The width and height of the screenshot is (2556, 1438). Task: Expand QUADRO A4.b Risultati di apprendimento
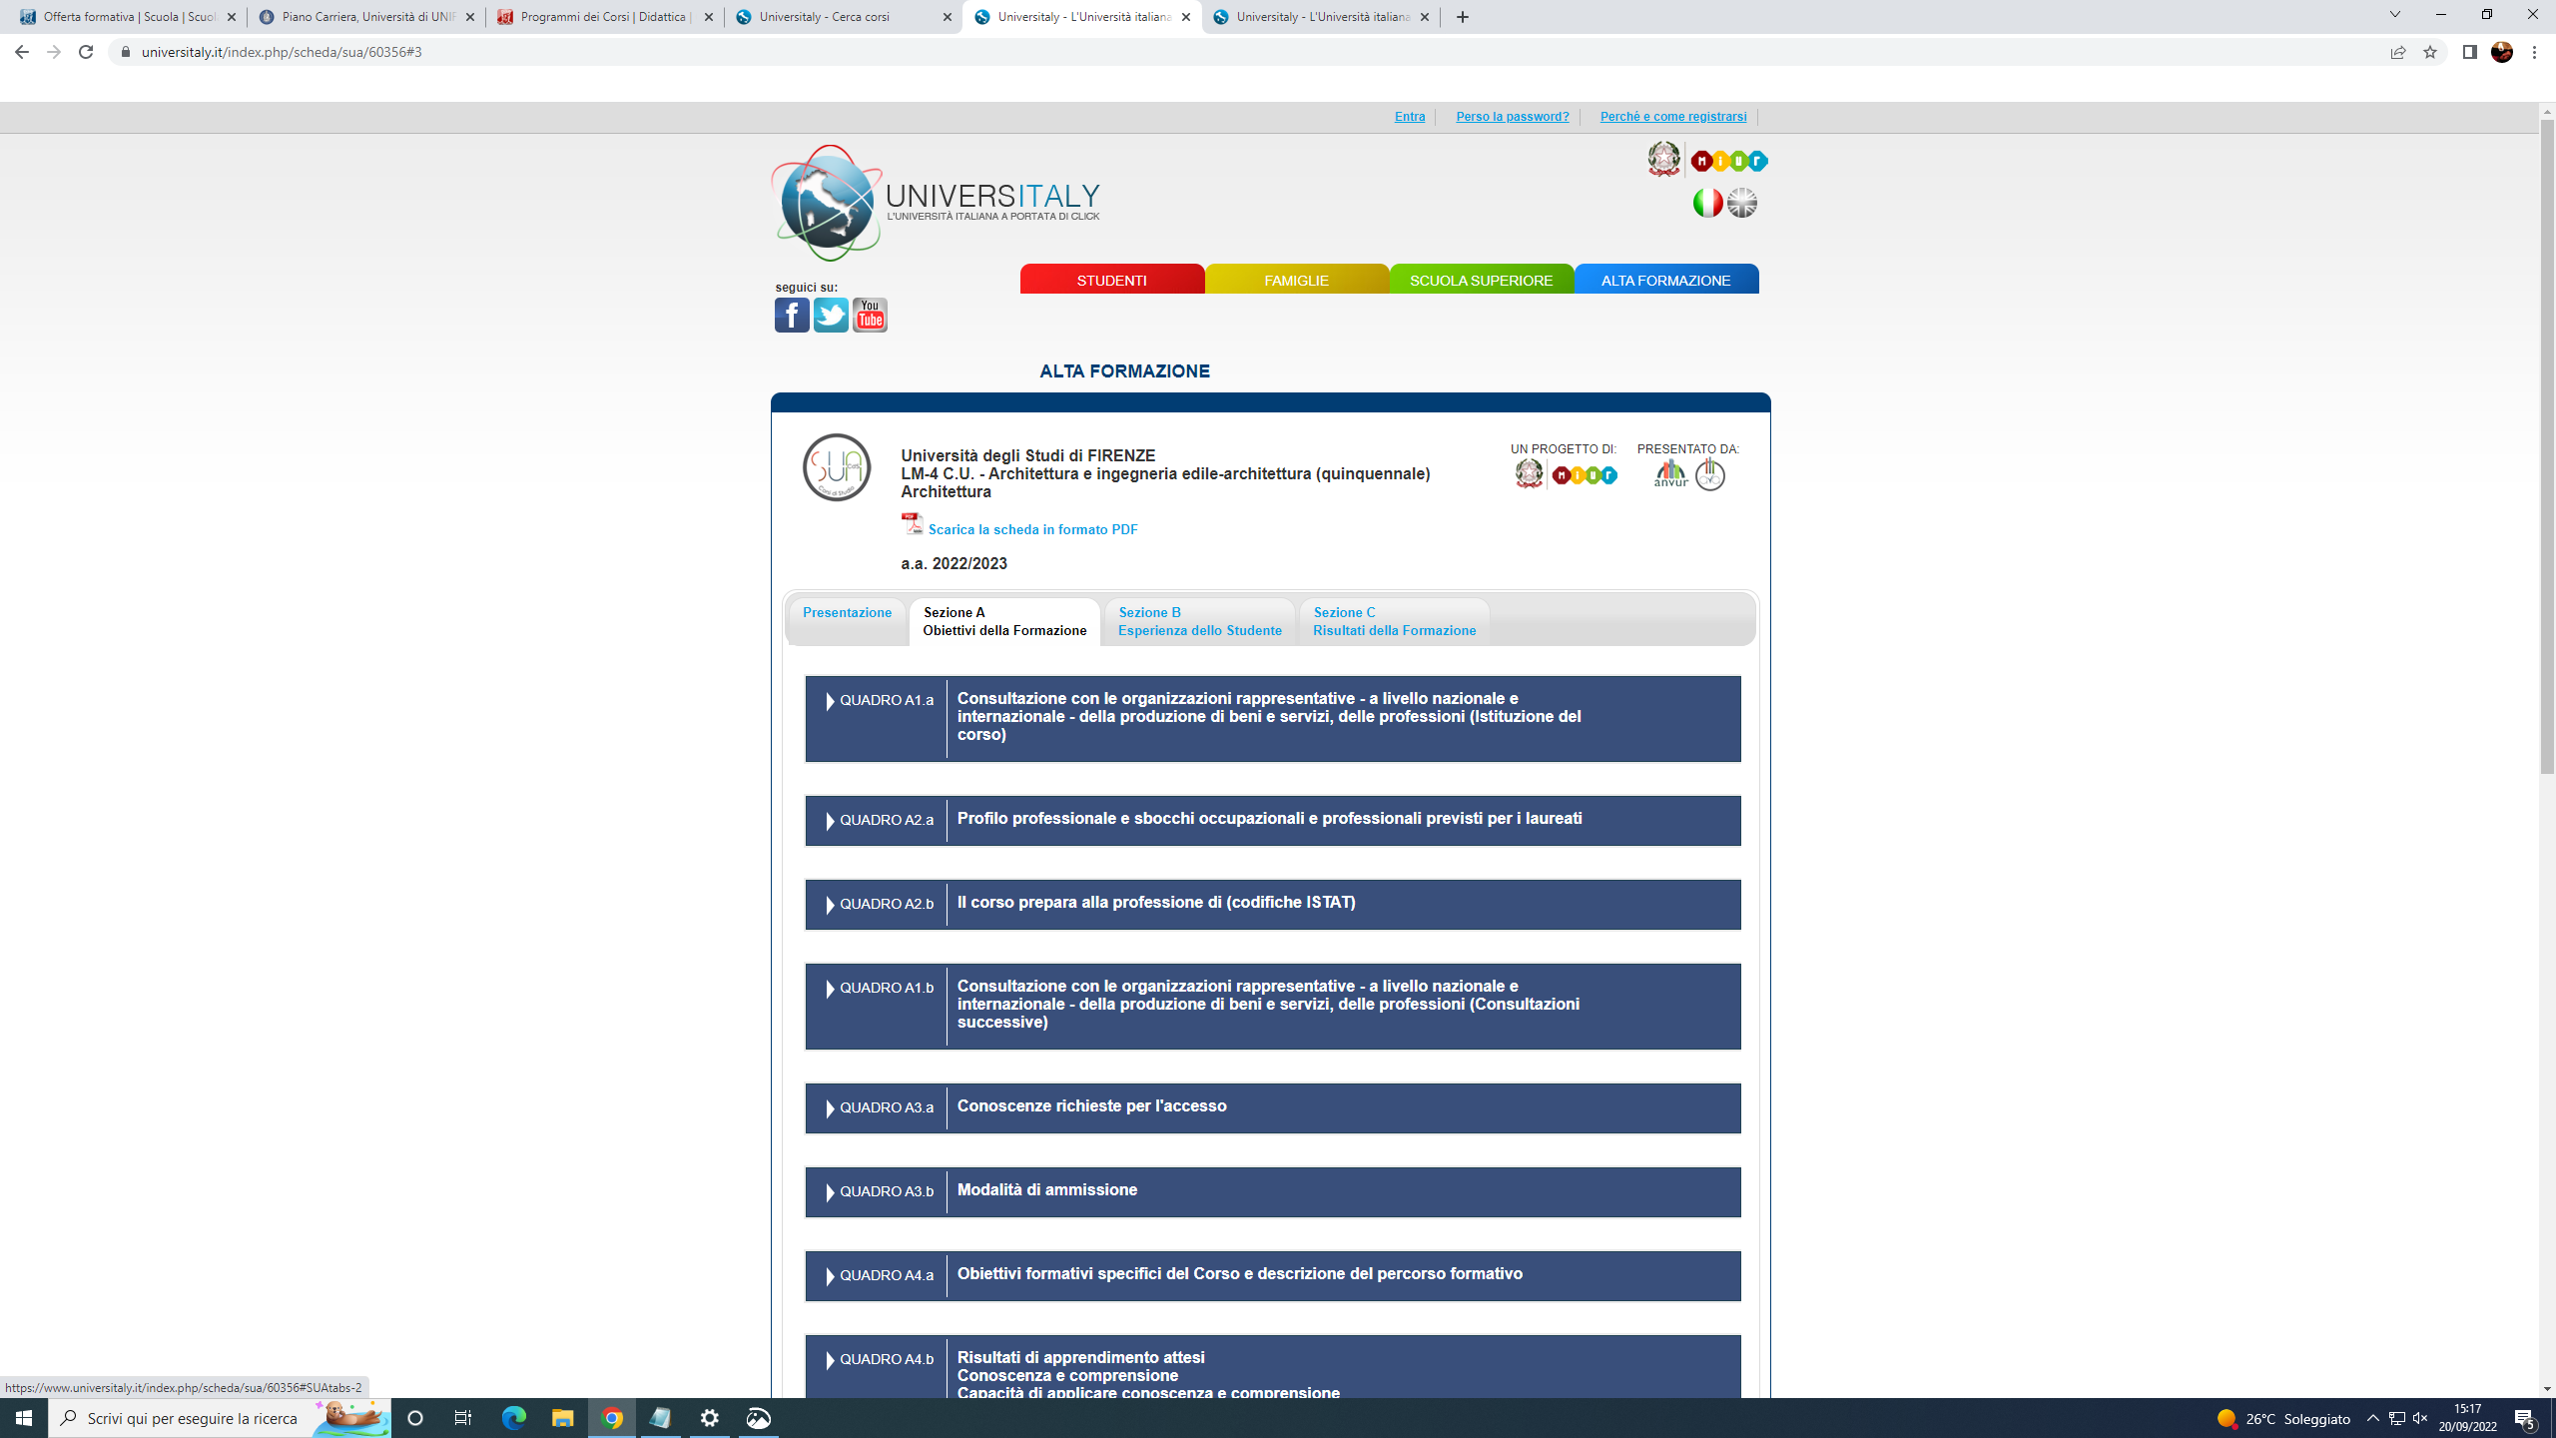(x=1273, y=1367)
